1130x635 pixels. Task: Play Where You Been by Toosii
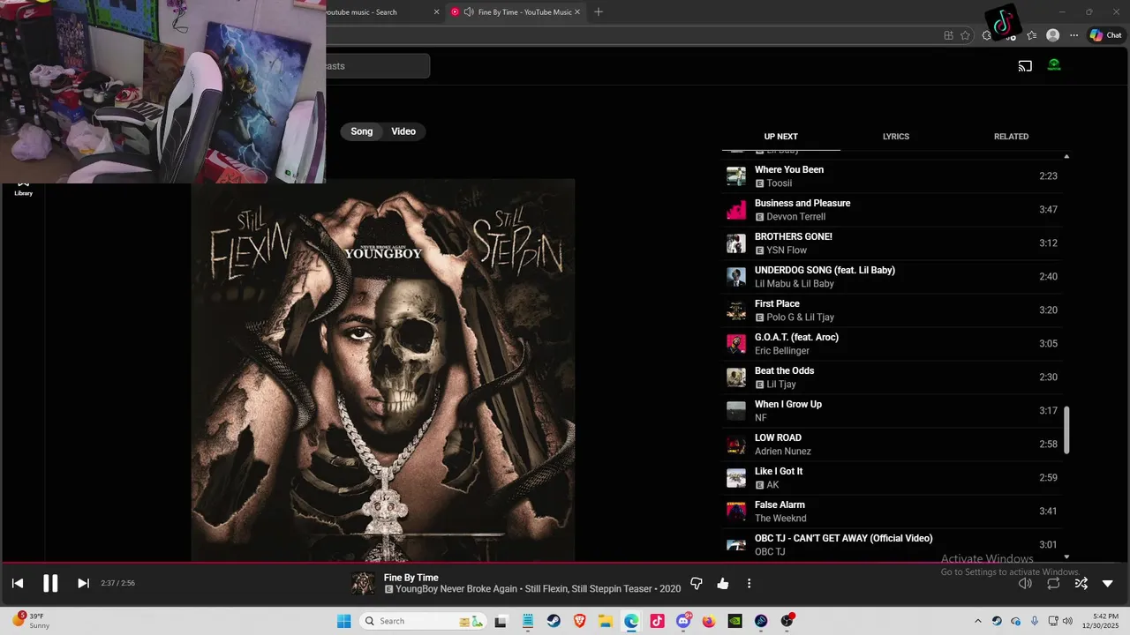892,176
